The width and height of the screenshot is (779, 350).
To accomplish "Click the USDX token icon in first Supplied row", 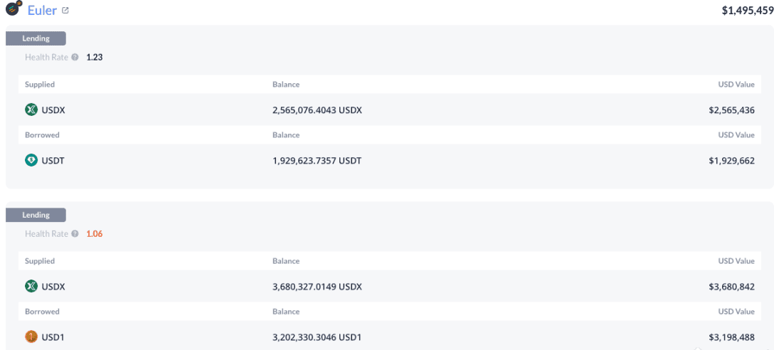I will [x=31, y=110].
